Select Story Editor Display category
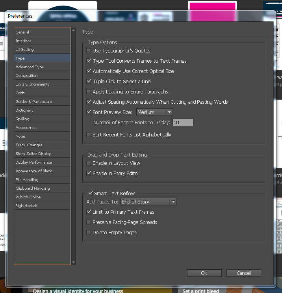Screen dimensions: 282x293 [x=43, y=154]
